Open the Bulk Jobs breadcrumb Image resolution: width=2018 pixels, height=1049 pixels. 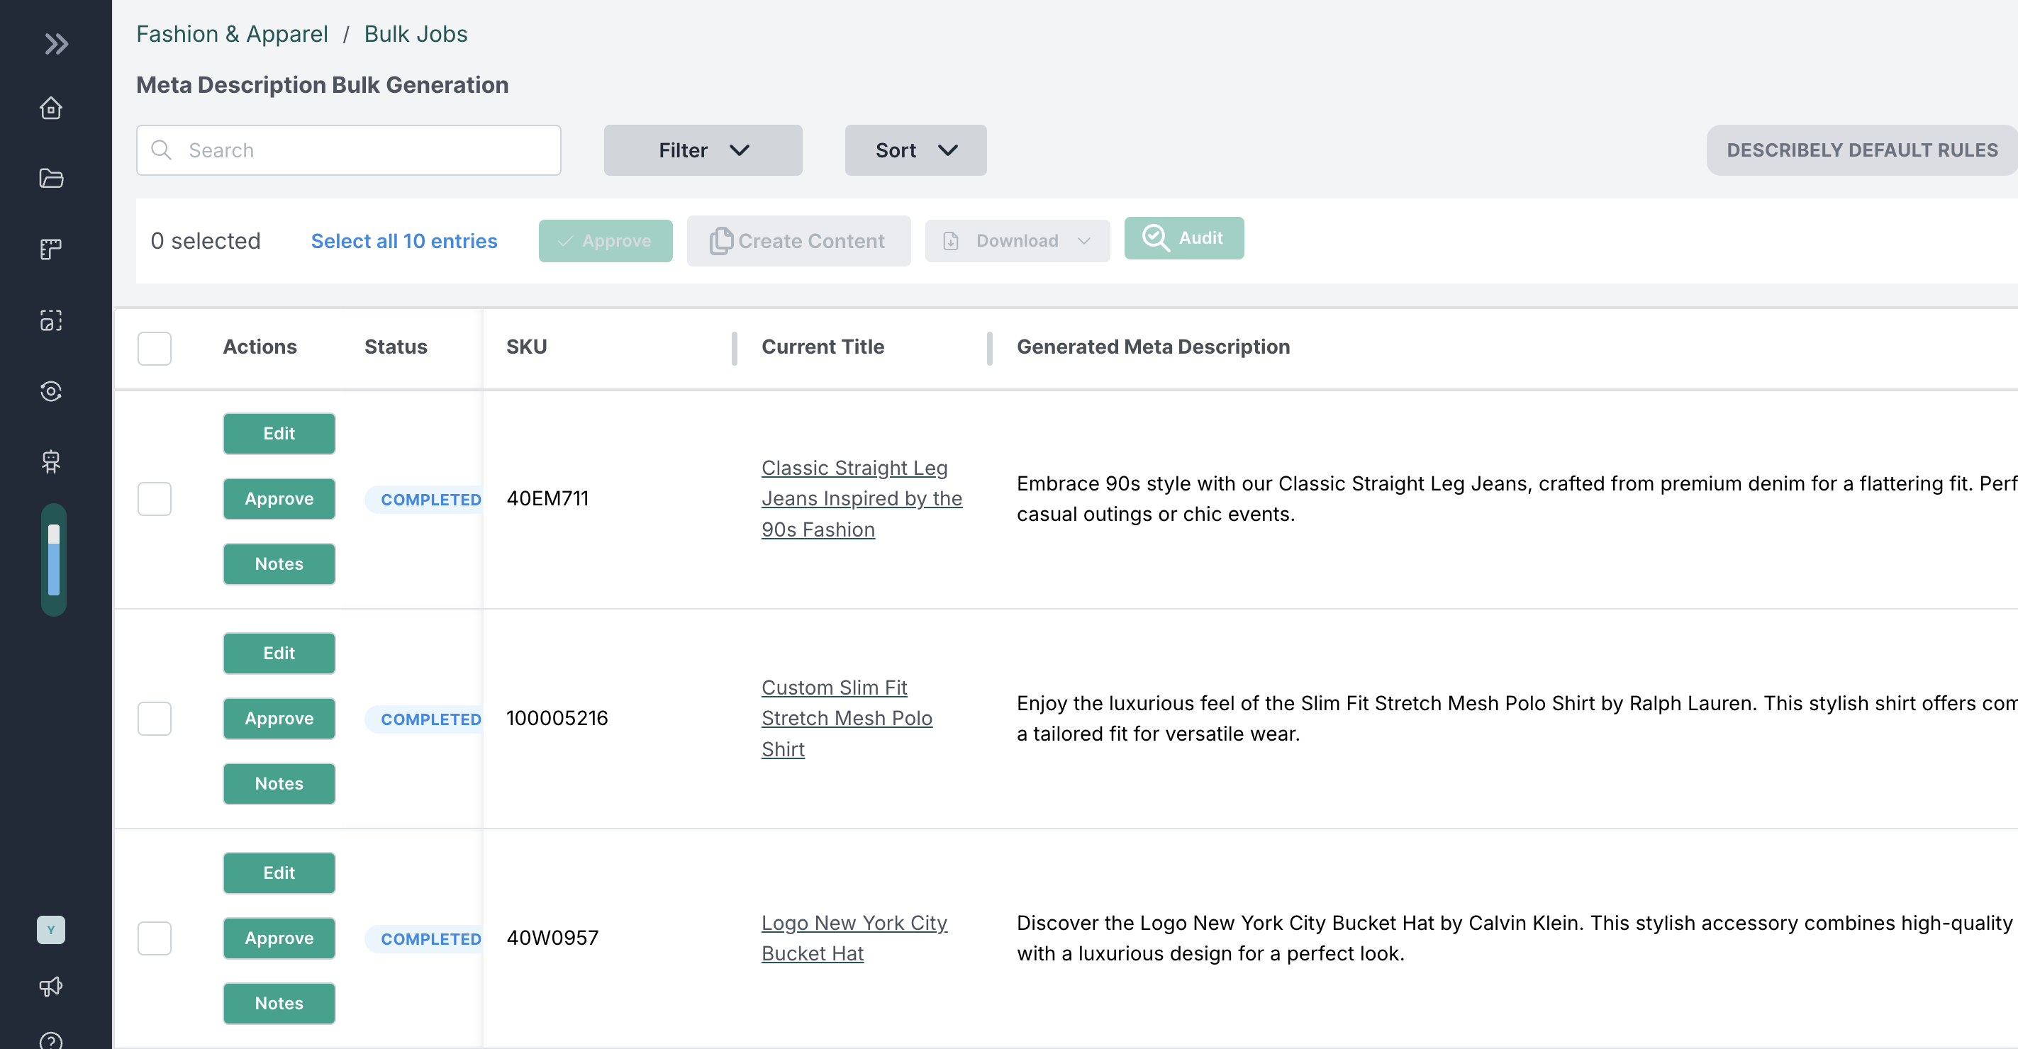416,33
